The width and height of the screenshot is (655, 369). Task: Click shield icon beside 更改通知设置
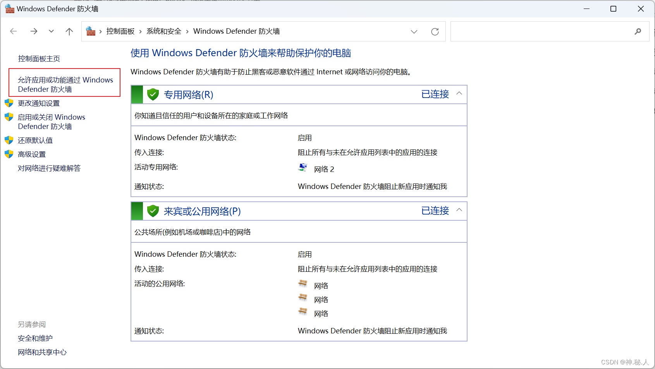tap(9, 103)
